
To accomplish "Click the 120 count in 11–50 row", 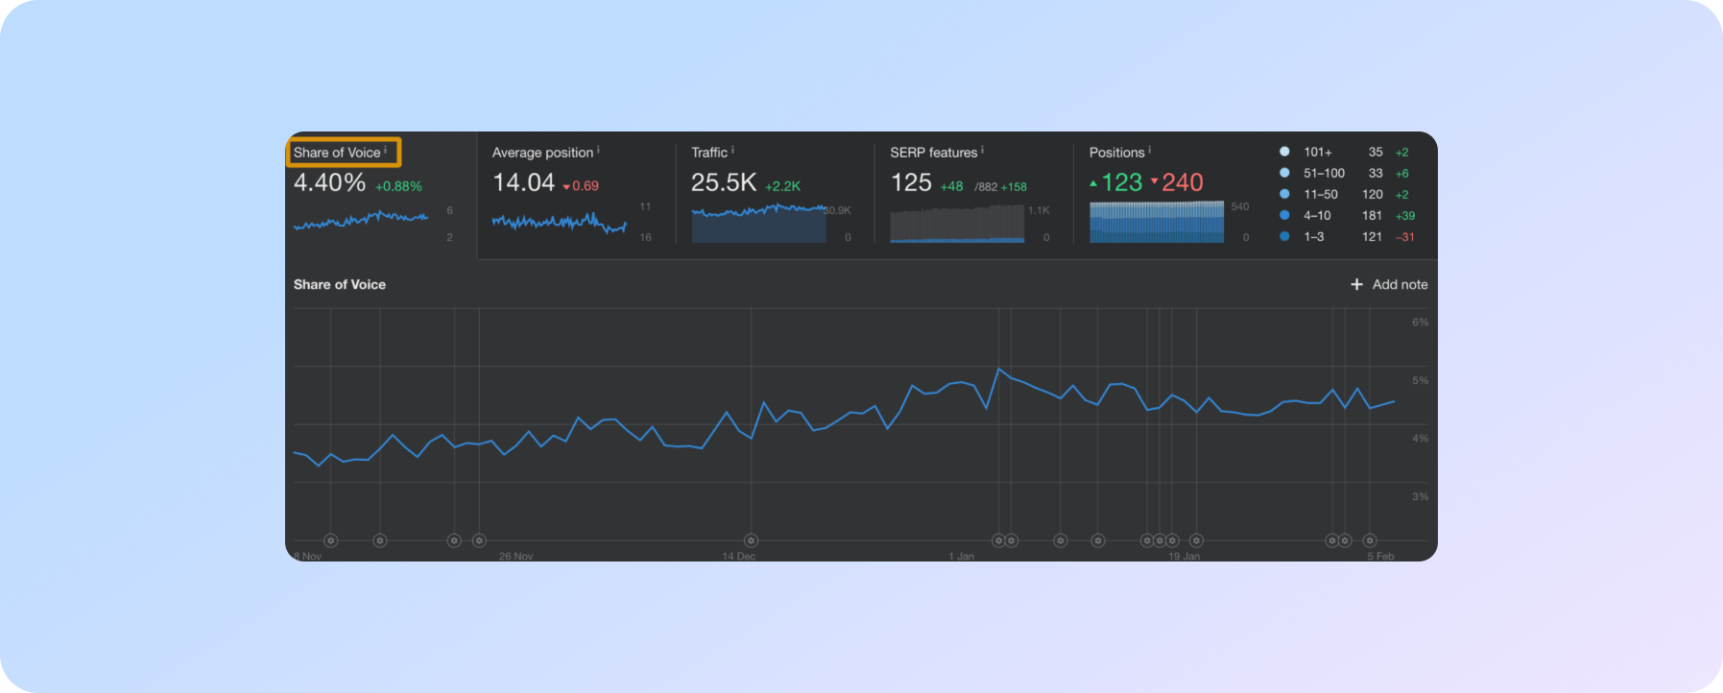I will point(1373,194).
